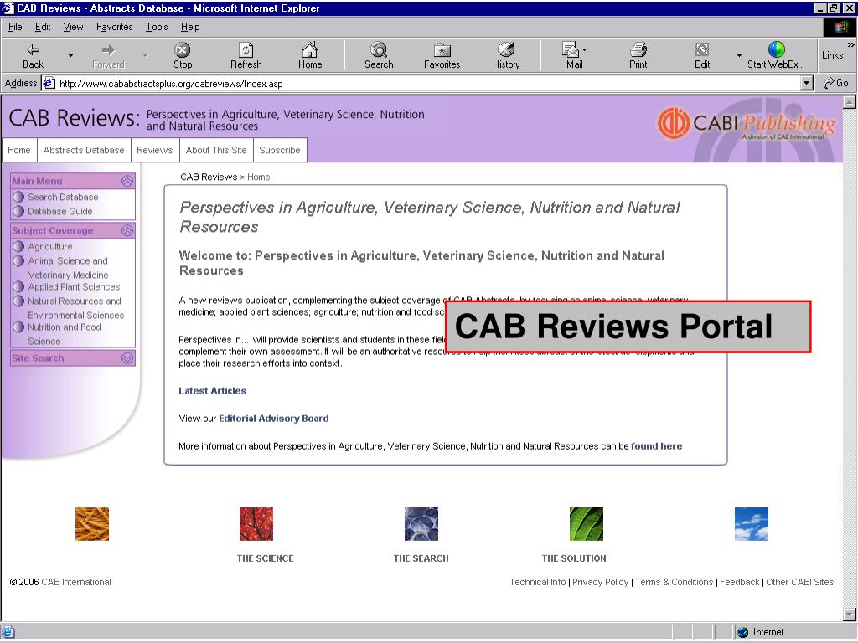
Task: Open the Favorites menu in the menu bar
Action: (x=114, y=27)
